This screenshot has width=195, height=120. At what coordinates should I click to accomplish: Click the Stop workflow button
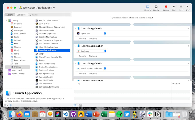[181, 8]
